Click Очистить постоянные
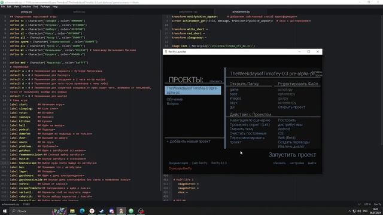This screenshot has height=215, width=383. coord(248,133)
